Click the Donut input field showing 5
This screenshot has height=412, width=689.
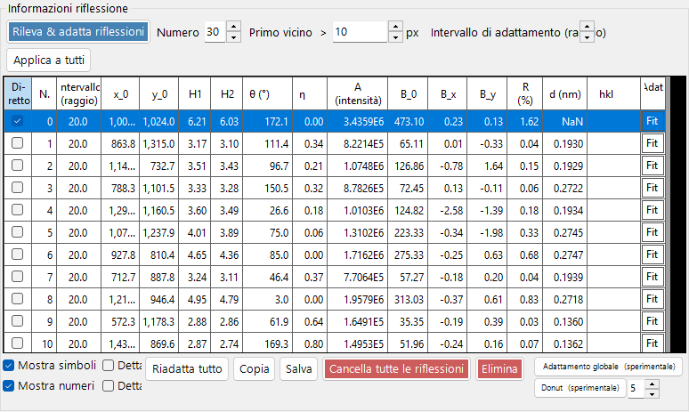pos(636,388)
